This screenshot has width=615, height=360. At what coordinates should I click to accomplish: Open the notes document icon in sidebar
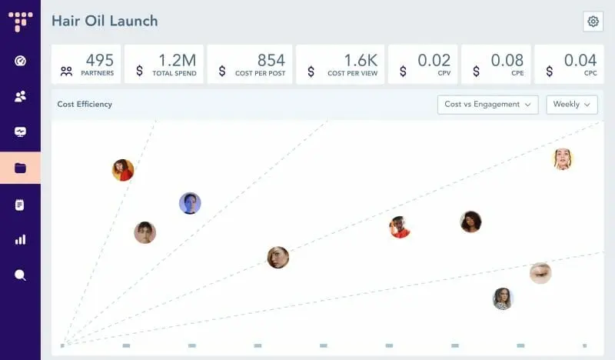click(20, 205)
